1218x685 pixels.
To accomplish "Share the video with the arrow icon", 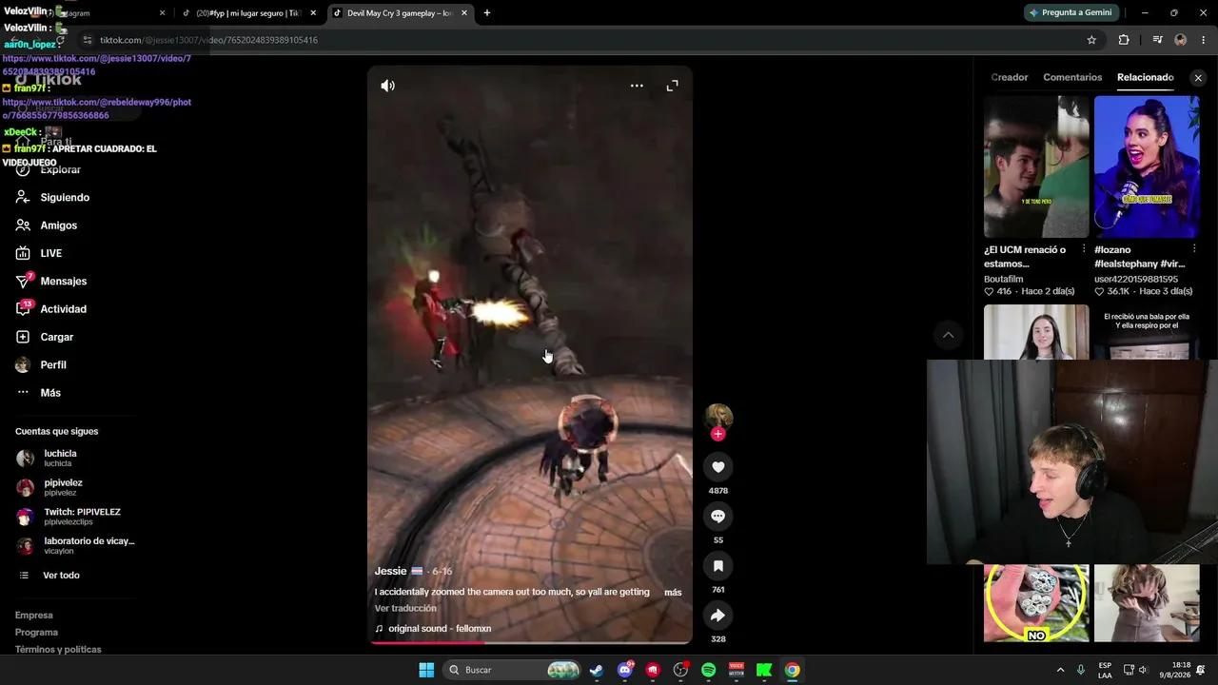I will (718, 616).
